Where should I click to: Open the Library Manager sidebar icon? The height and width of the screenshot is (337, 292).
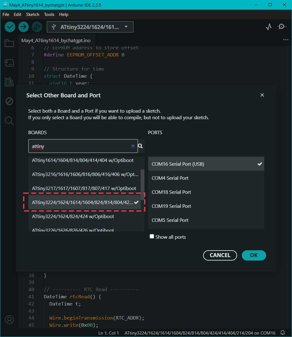[9, 82]
